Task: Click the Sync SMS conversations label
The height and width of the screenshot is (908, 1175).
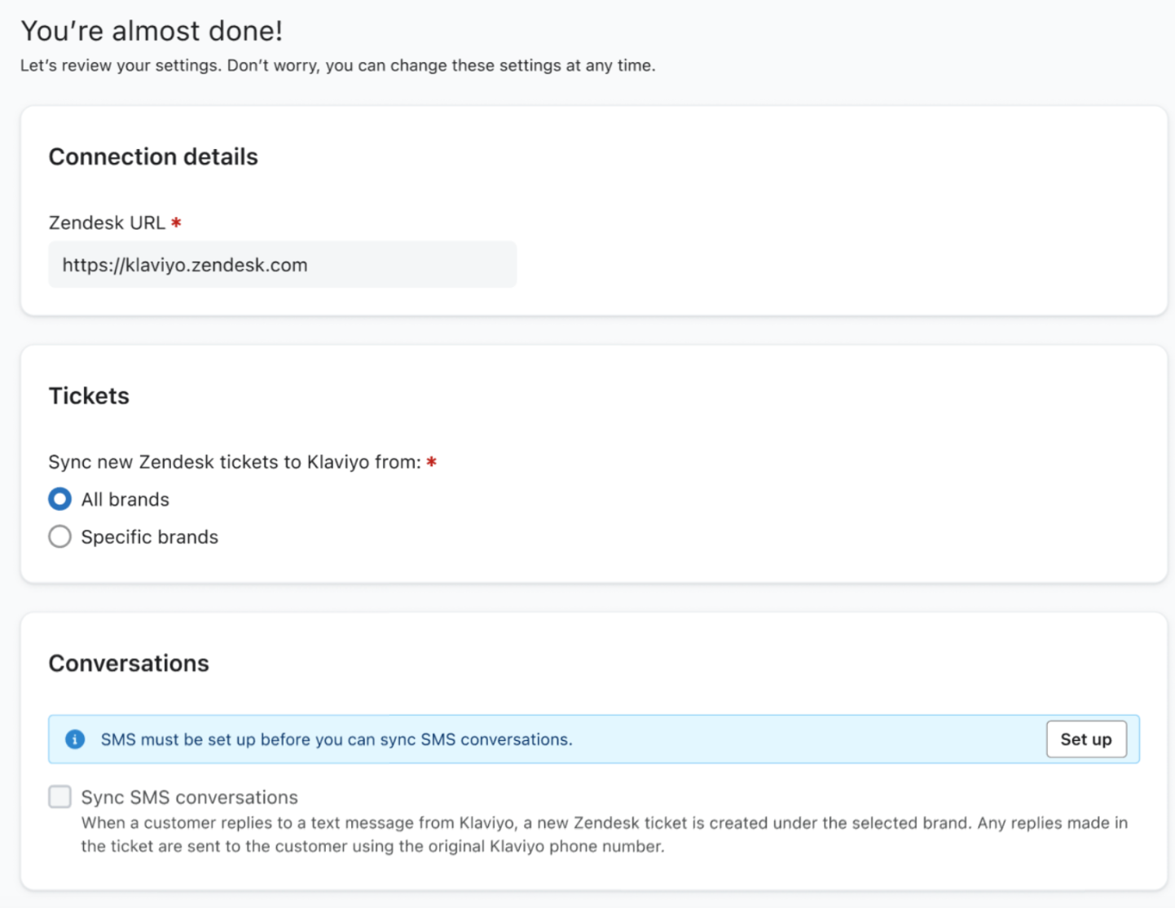Action: (189, 797)
